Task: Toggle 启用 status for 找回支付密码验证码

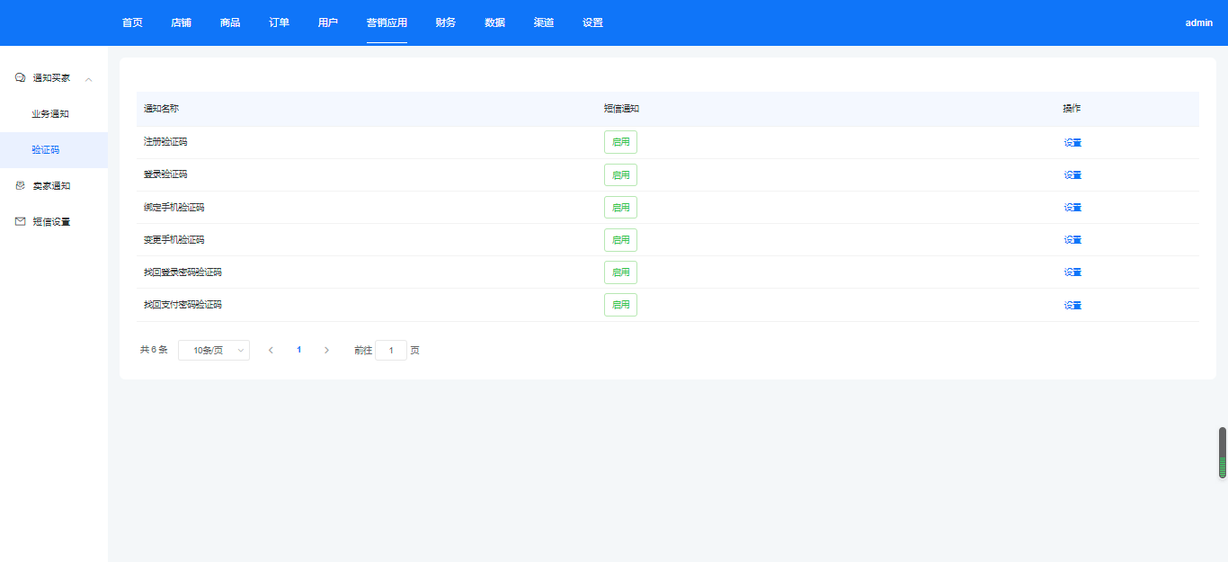Action: tap(620, 305)
